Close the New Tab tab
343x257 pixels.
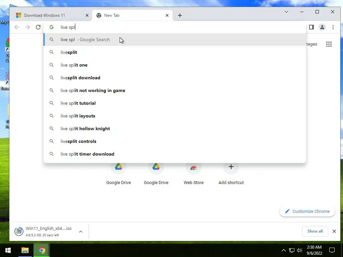(167, 15)
